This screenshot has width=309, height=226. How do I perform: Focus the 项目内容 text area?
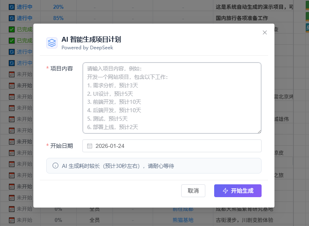click(172, 98)
